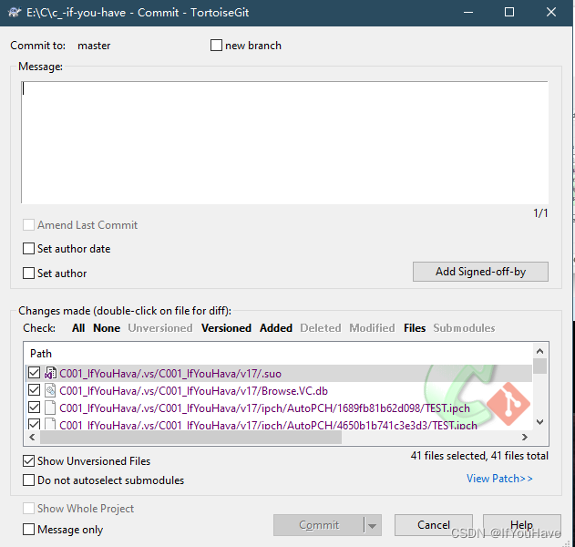Screen dimensions: 575x547
Task: Click the blank file icon beside 1689fb81b62d098/TEST.ipch
Action: click(50, 408)
